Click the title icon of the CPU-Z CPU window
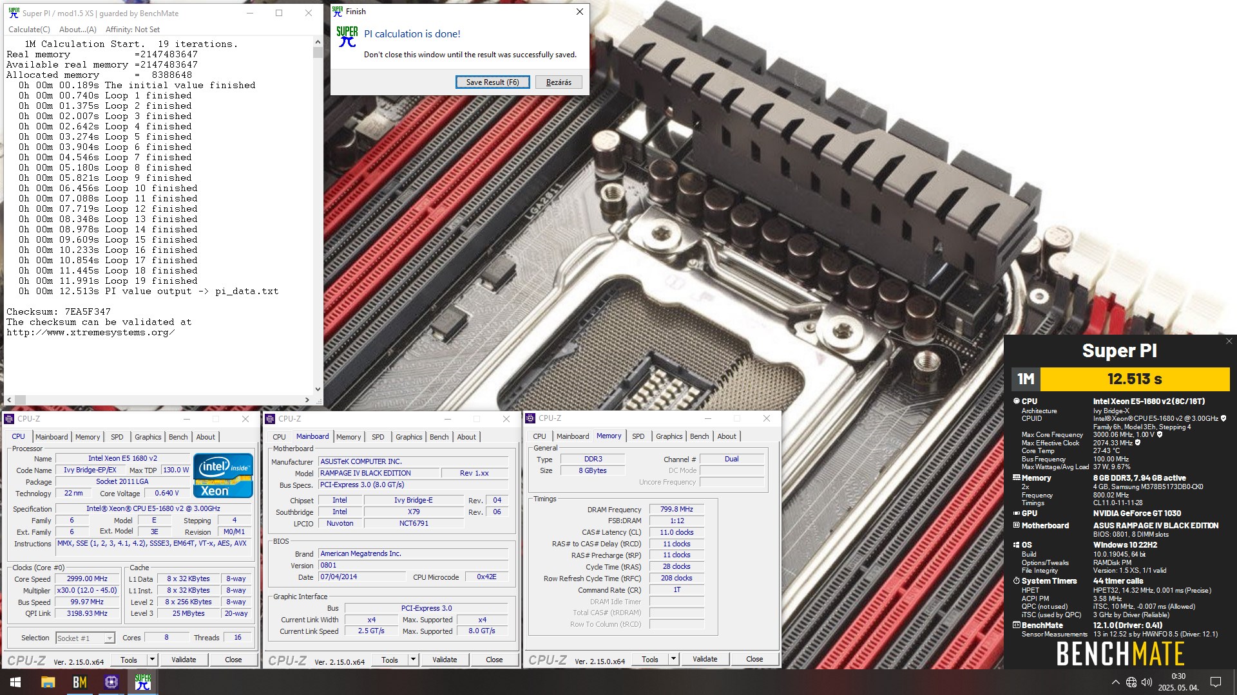1237x695 pixels. pos(9,419)
